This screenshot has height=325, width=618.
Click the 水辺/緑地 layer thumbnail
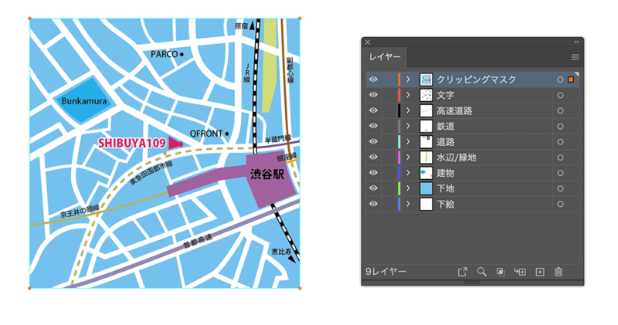426,157
